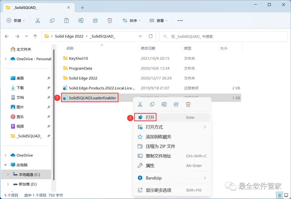Viewport: 291px width, 199px height.
Task: Click the Paste icon in the toolbar
Action: tap(67, 21)
